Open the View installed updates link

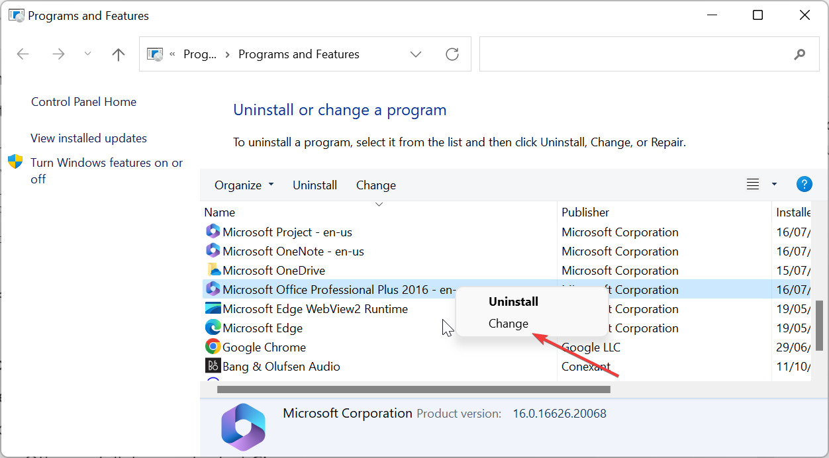89,138
